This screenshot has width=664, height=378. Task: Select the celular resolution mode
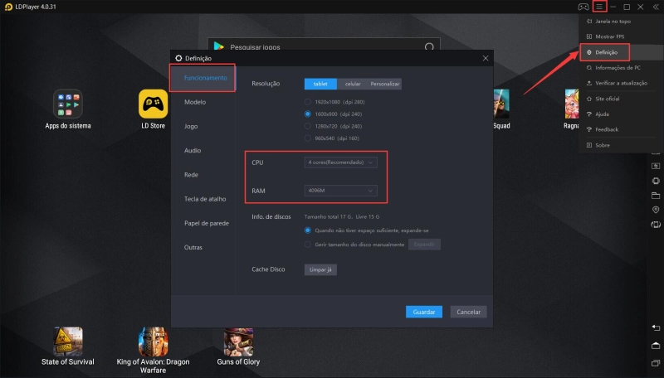click(353, 84)
